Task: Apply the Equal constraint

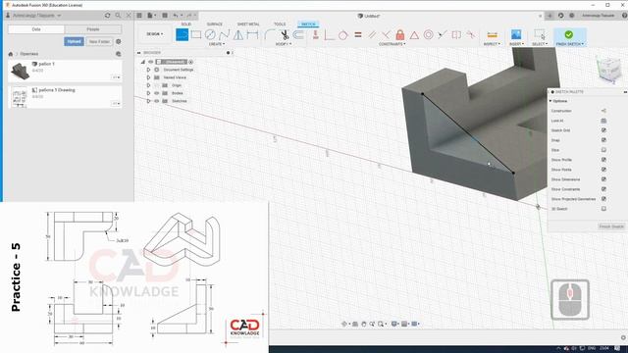Action: point(357,35)
